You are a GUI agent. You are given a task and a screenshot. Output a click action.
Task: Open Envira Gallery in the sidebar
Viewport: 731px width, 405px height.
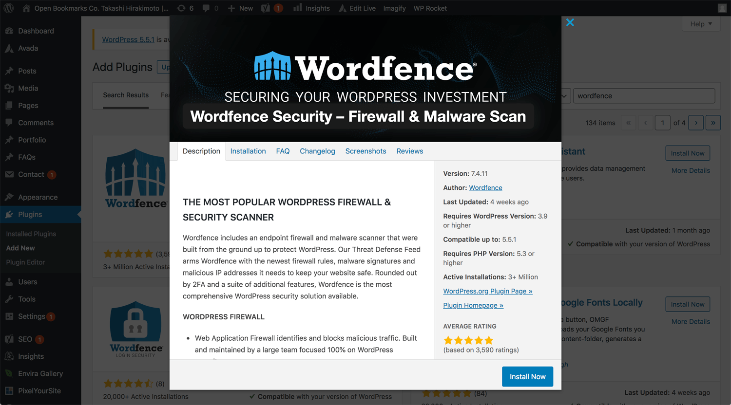click(40, 374)
